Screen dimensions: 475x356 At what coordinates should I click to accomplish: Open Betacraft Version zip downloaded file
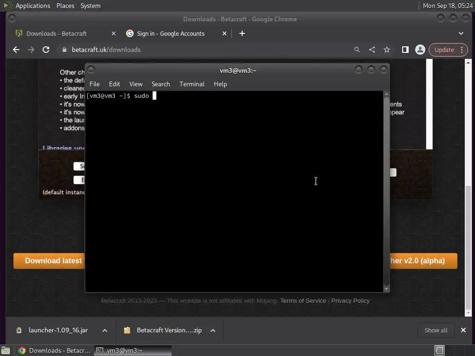point(169,330)
